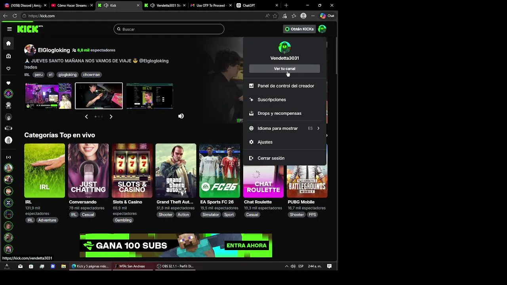Go to next featured stream arrow
The height and width of the screenshot is (285, 507).
(111, 116)
